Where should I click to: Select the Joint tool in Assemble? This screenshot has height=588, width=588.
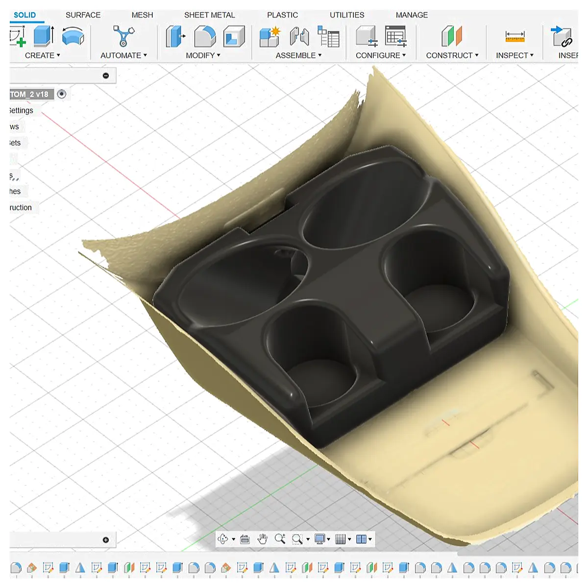[299, 36]
